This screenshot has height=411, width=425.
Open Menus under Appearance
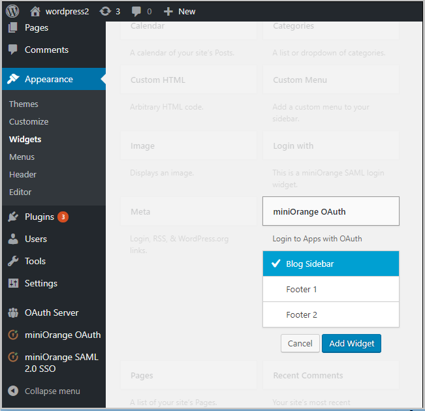click(x=22, y=157)
